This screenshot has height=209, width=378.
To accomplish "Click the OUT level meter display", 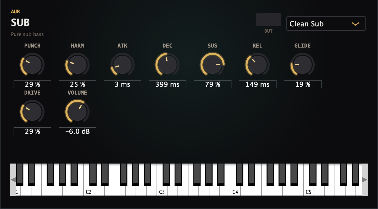I will [x=269, y=20].
